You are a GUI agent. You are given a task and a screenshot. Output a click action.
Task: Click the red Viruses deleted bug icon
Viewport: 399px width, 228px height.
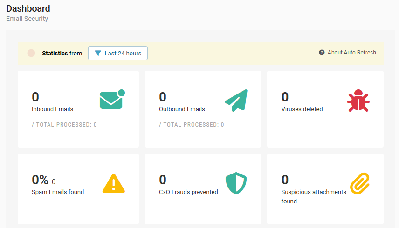click(358, 101)
